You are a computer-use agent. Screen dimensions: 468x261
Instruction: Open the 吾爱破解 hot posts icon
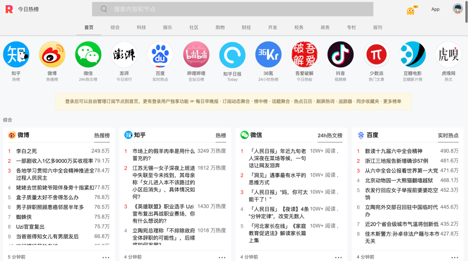[x=305, y=55]
